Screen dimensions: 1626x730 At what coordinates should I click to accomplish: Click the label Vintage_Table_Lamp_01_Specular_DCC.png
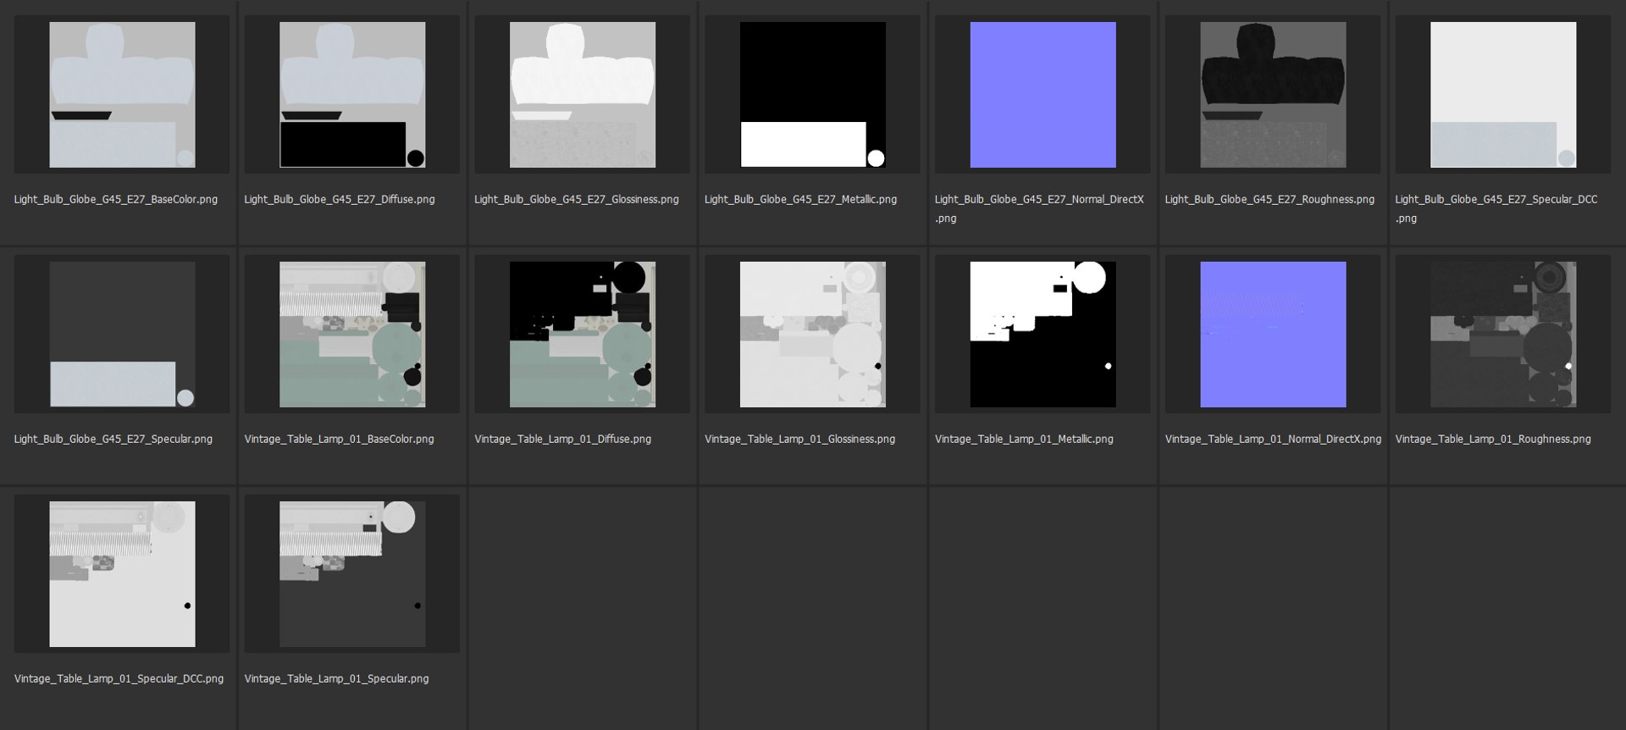pos(119,679)
